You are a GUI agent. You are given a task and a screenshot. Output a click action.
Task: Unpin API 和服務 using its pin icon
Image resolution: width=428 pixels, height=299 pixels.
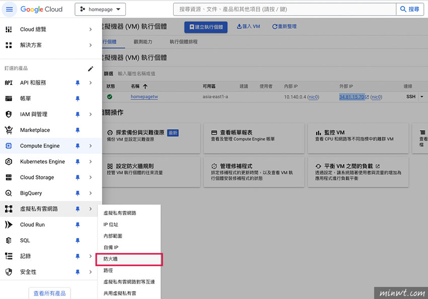tap(78, 83)
